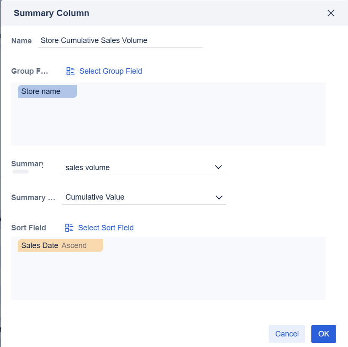Screen dimensions: 348x347
Task: Click the Sort Field panel area
Action: click(x=169, y=274)
